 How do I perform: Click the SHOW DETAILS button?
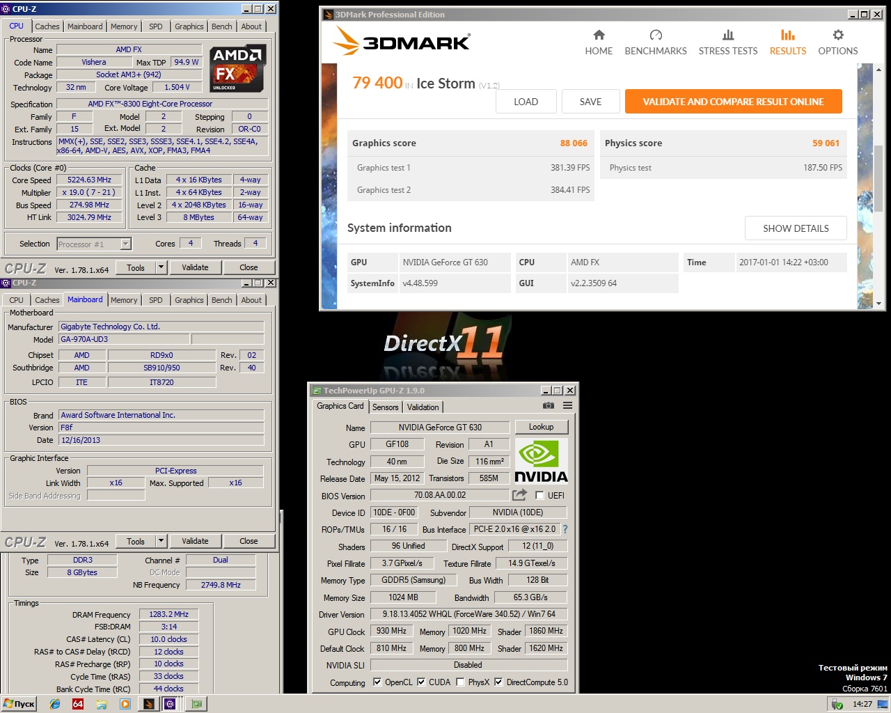click(x=796, y=228)
